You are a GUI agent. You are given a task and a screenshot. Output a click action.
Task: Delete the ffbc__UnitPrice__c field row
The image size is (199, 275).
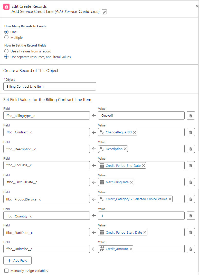point(191,249)
